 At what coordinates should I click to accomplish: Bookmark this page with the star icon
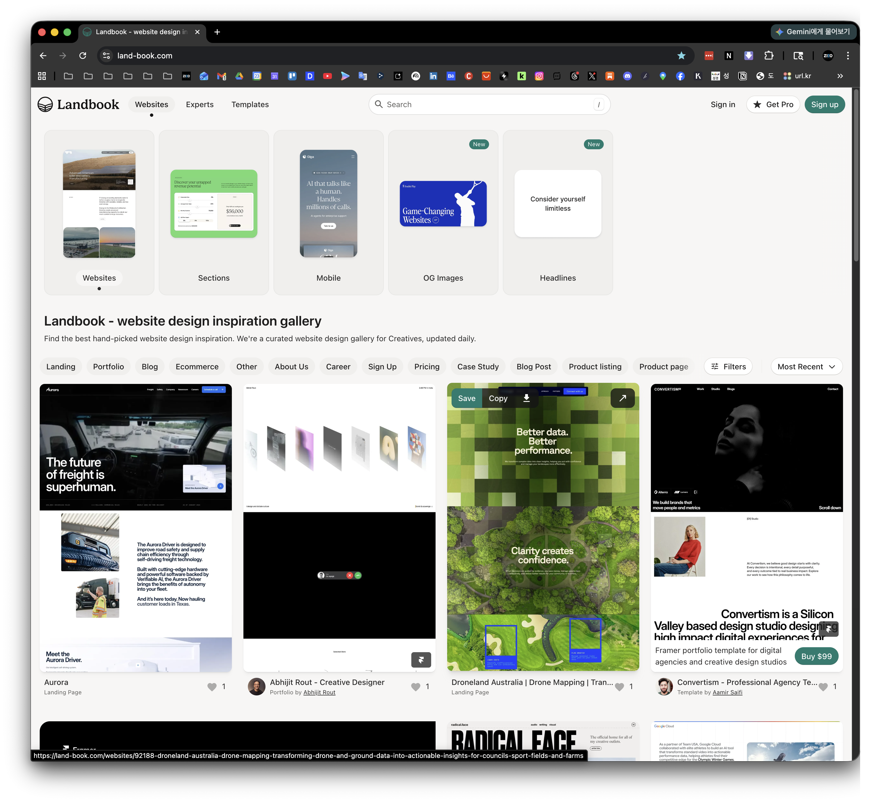coord(681,56)
